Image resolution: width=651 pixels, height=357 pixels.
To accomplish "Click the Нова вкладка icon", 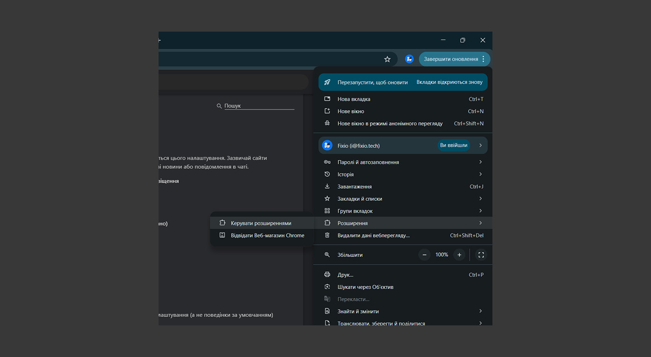I will [x=327, y=99].
